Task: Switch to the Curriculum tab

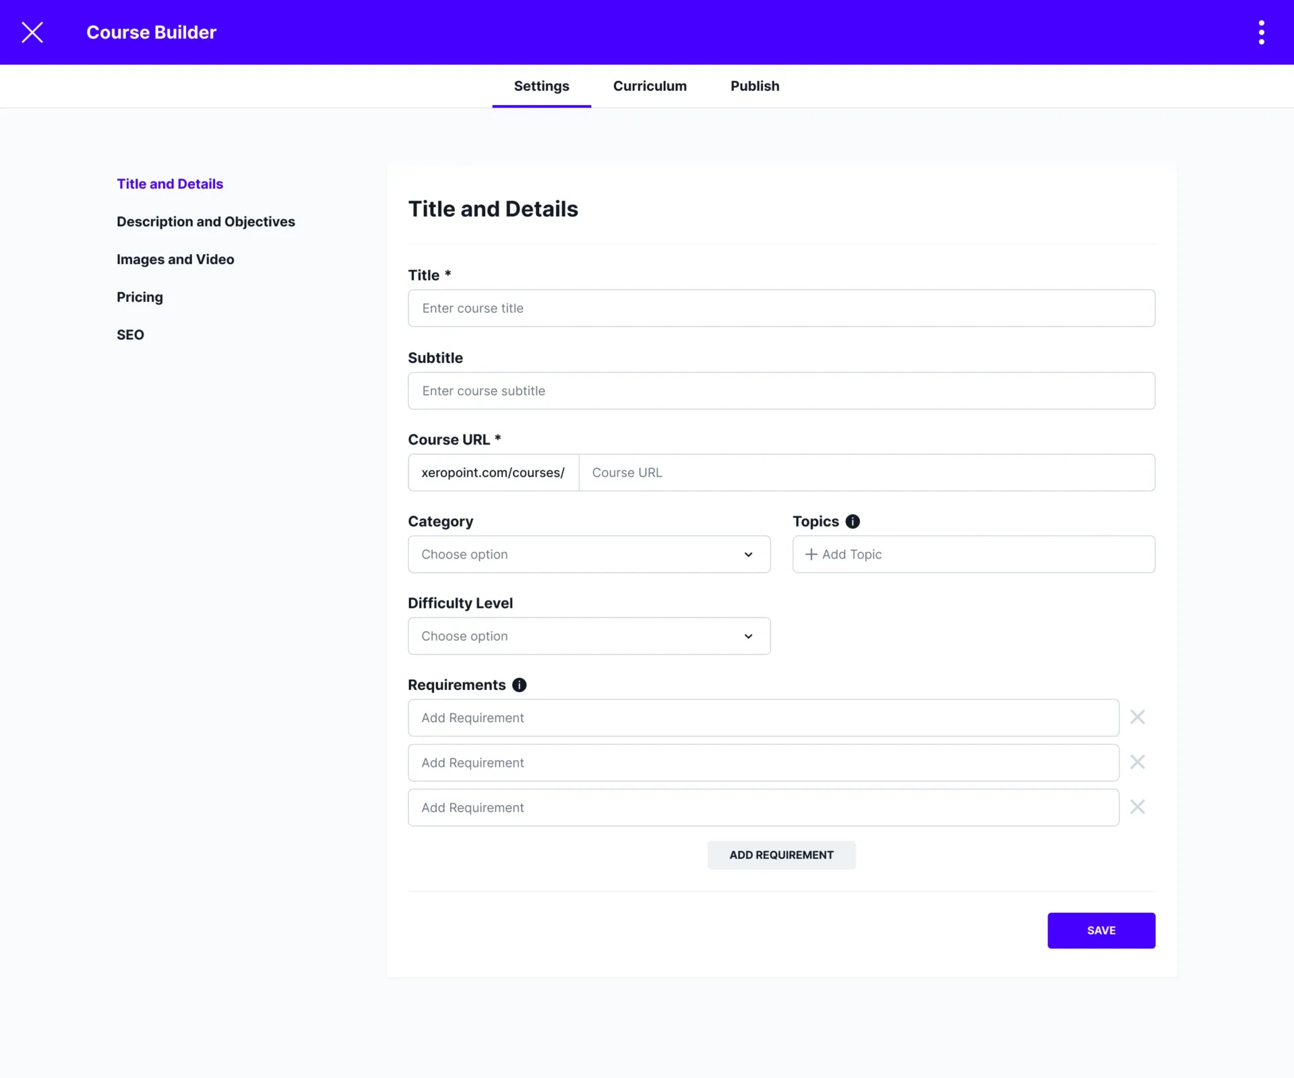Action: [650, 86]
